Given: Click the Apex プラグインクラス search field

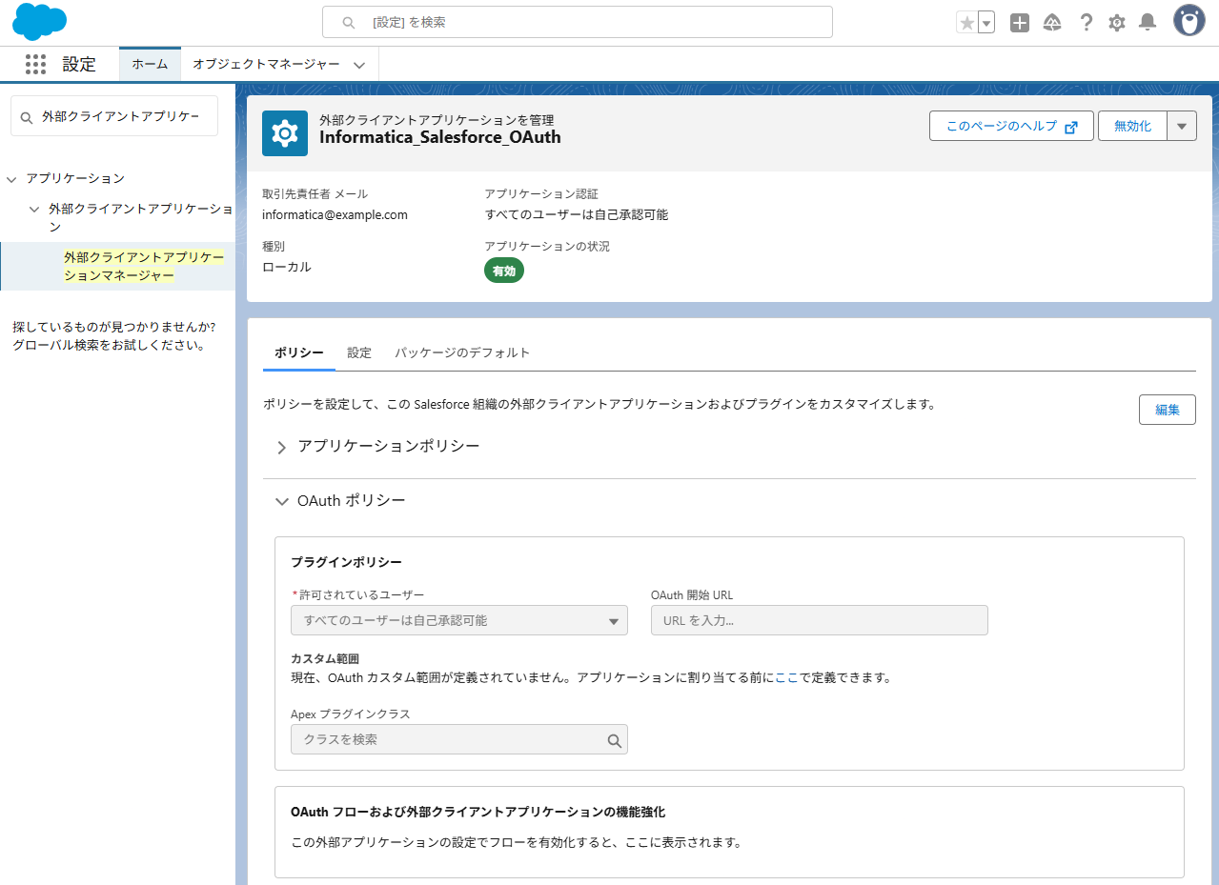Looking at the screenshot, I should pos(459,739).
